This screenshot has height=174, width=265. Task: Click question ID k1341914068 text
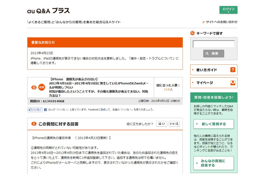47,101
